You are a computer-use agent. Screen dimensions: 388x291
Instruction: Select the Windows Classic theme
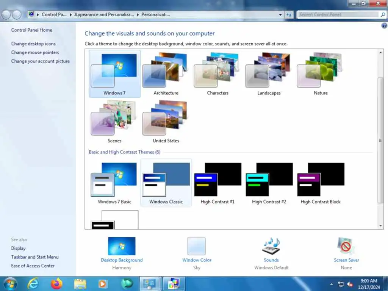click(166, 183)
